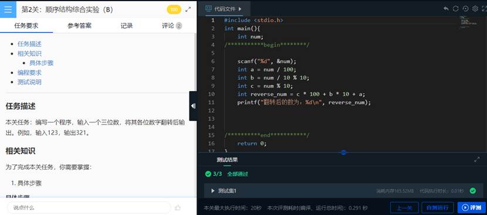The image size is (487, 215).
Task: Jump to 编程要求 link
Action: [x=29, y=73]
